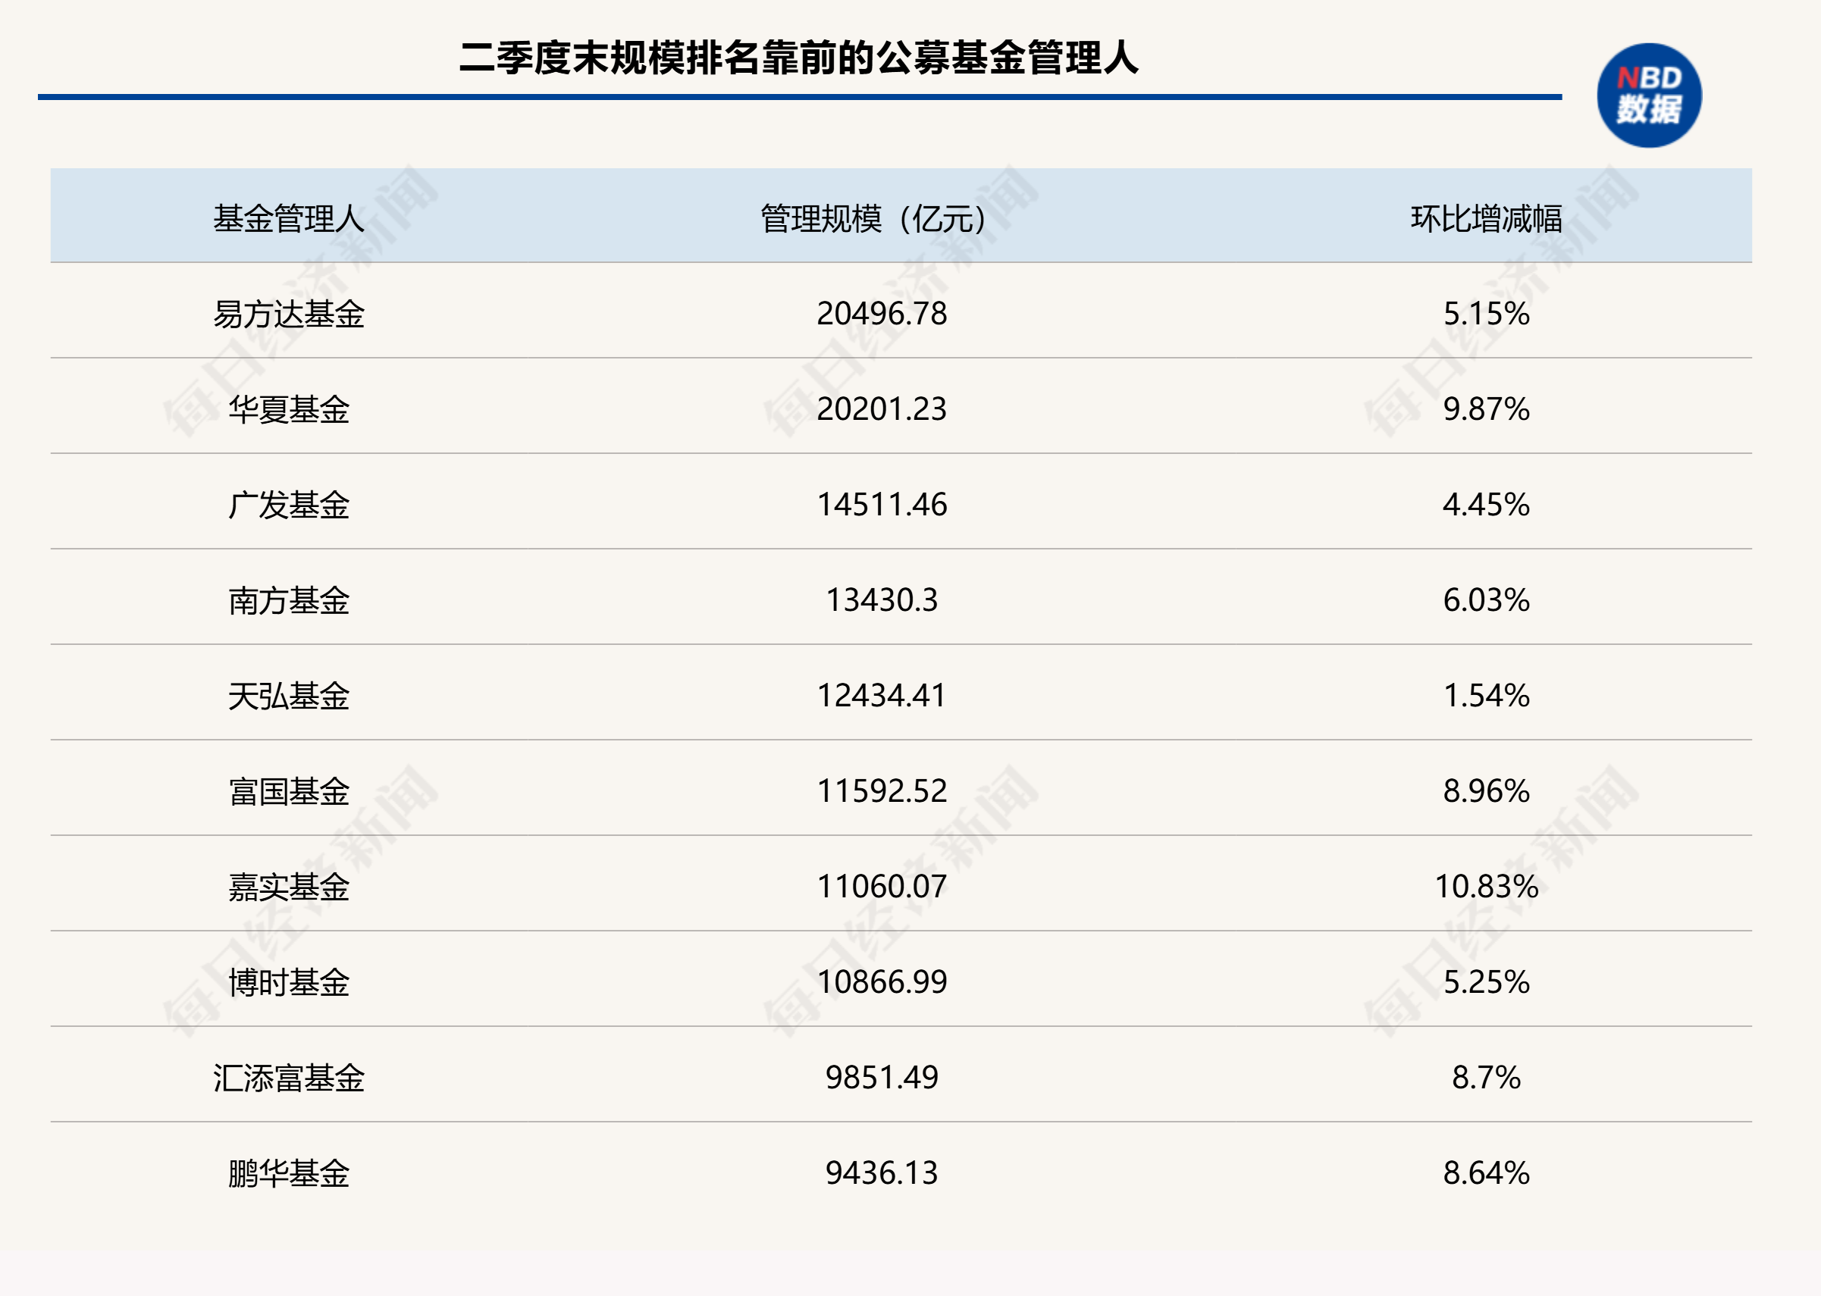Click the value 9851.49
Viewport: 1821px width, 1296px height.
pyautogui.click(x=882, y=1077)
